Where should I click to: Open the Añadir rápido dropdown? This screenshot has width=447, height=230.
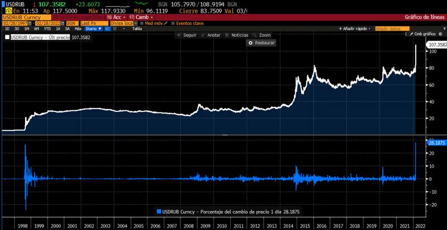355,28
